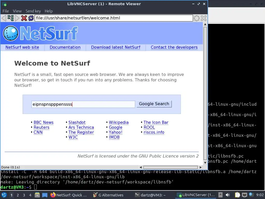265x199 pixels.
Task: Open the Wikipedia link
Action: (119, 122)
